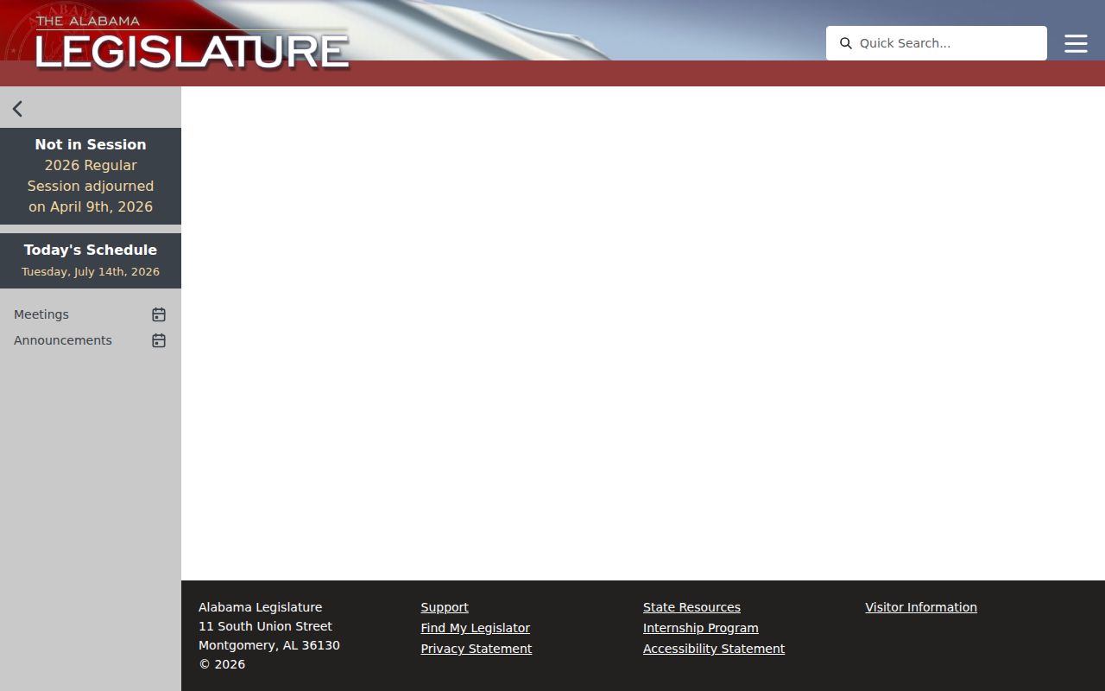Open the Privacy Statement link
1105x691 pixels.
pyautogui.click(x=477, y=649)
